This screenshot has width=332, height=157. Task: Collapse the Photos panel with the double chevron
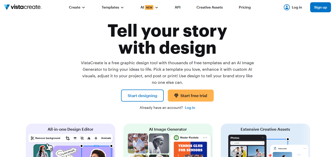(263, 137)
